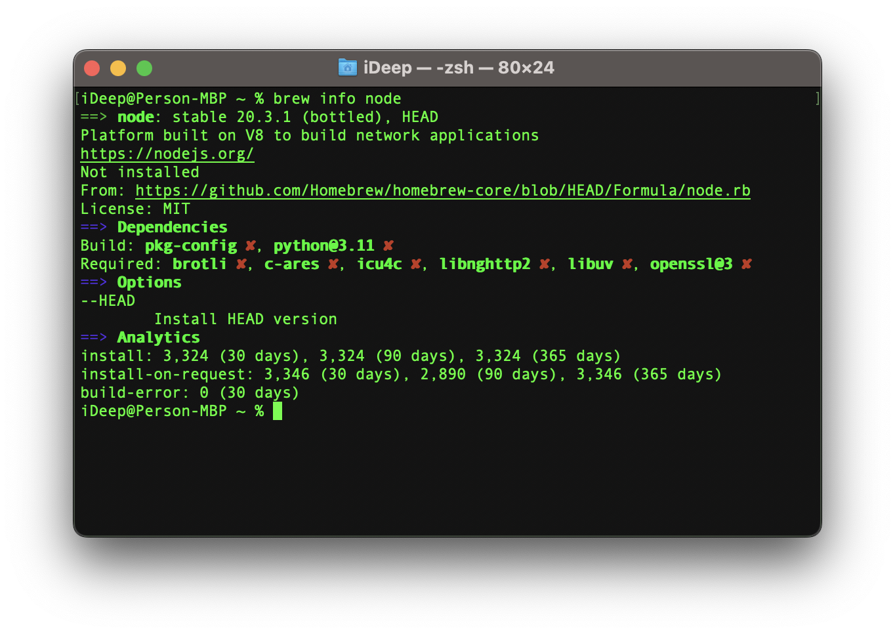Click the green cursor block at the prompt

278,411
